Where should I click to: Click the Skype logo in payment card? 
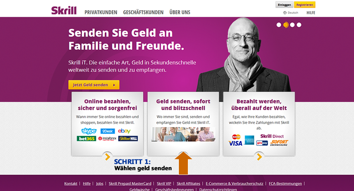[89, 131]
